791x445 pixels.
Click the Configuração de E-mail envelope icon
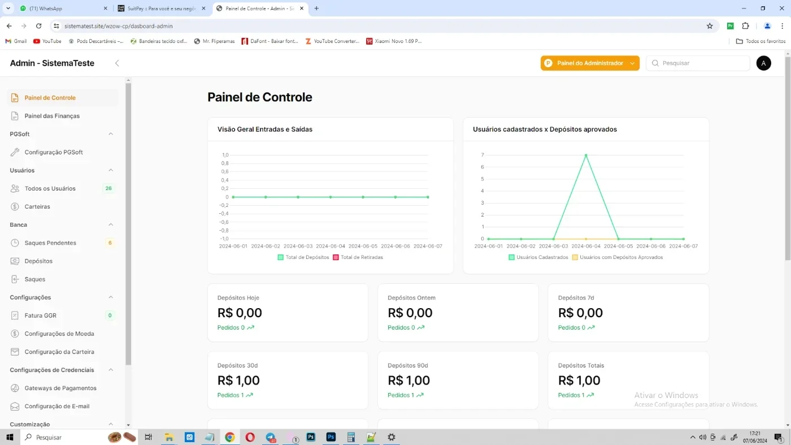15,406
